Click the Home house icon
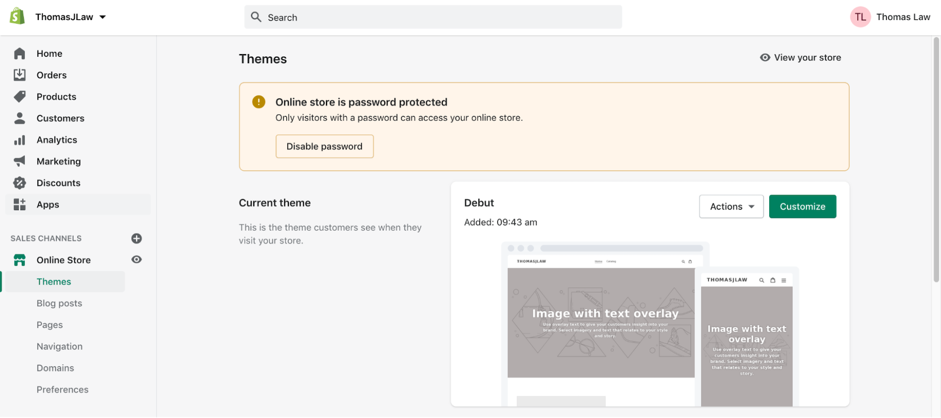Viewport: 941px width, 418px height. [20, 54]
